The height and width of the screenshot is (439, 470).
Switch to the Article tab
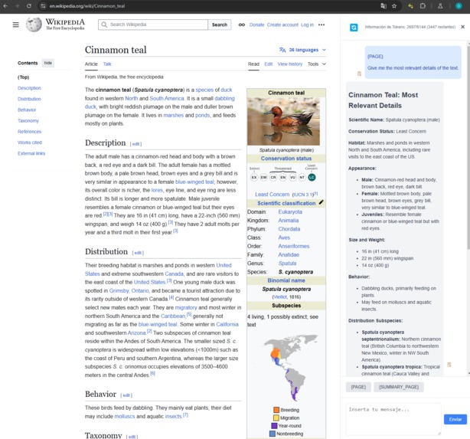click(x=91, y=64)
